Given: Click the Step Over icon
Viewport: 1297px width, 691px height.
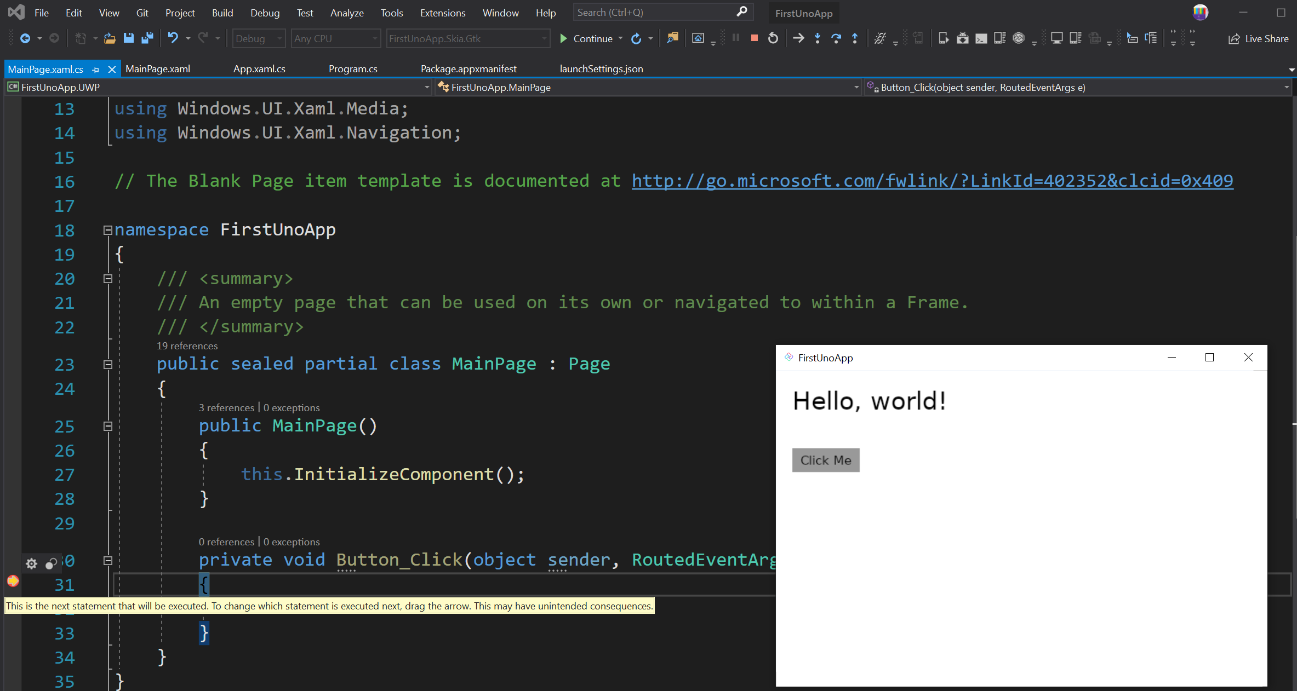Looking at the screenshot, I should [x=836, y=38].
